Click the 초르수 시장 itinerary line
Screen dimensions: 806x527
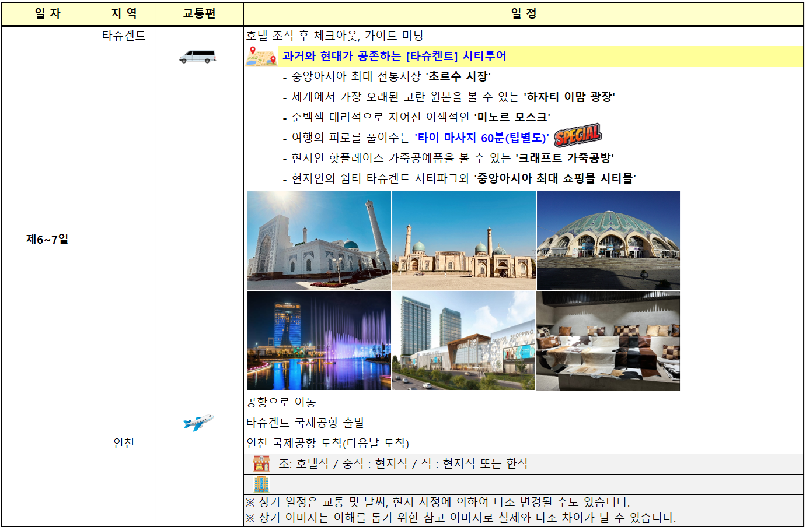(386, 76)
